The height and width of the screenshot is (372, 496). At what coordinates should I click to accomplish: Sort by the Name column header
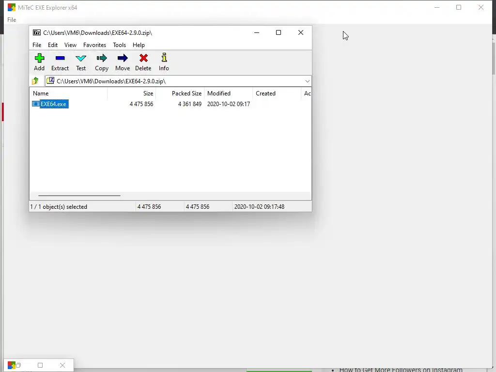[69, 93]
